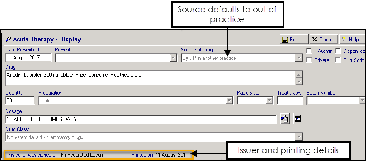The image size is (366, 161).
Task: Expand the Preparation dropdown arrow
Action: tap(229, 101)
